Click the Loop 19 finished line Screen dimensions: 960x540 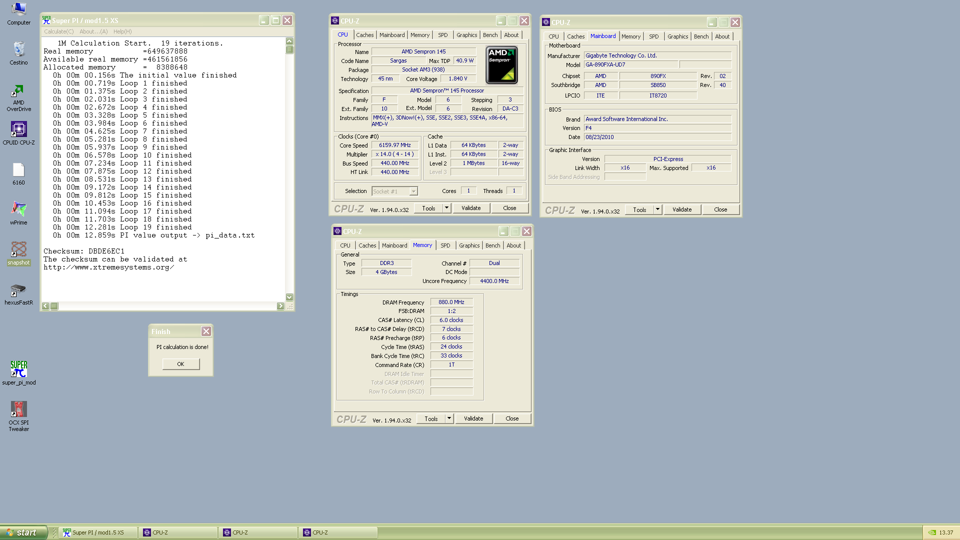tap(122, 227)
